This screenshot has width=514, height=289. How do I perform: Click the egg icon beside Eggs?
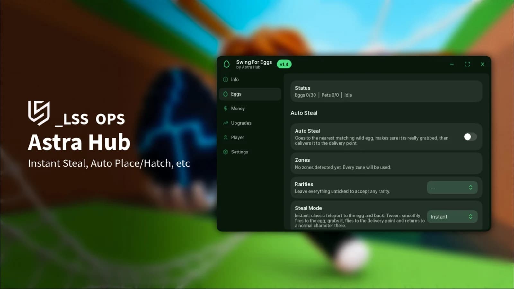(x=226, y=94)
